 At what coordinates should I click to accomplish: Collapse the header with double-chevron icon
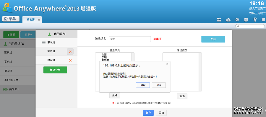click(263, 20)
